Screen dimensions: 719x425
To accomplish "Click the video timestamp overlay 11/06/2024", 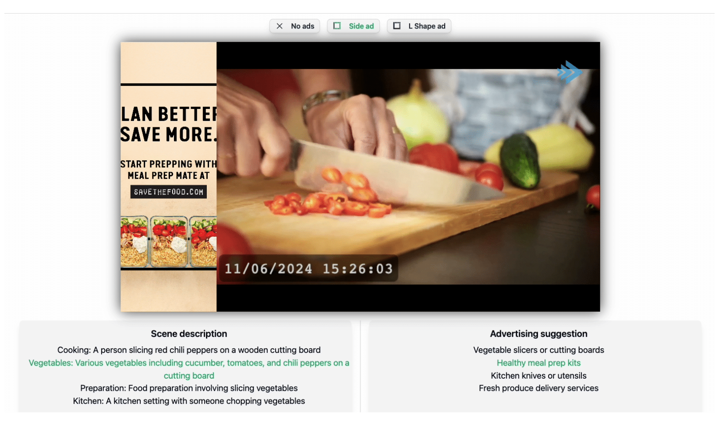I will [308, 268].
